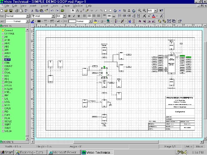Flip shape horizontally using the flip icon
Image resolution: width=207 pixels, height=155 pixels.
(x=140, y=21)
